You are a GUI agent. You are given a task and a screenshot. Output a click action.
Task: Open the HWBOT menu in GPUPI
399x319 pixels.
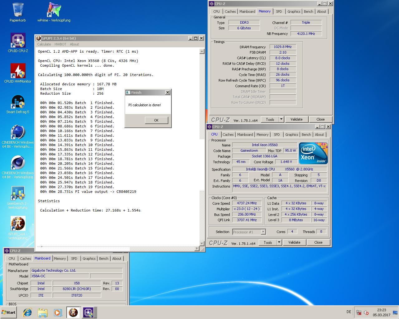pos(60,44)
